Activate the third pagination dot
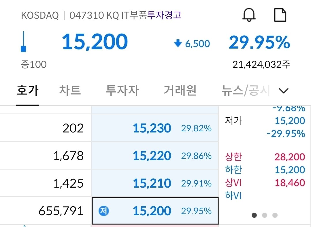The width and height of the screenshot is (311, 227). click(x=275, y=215)
